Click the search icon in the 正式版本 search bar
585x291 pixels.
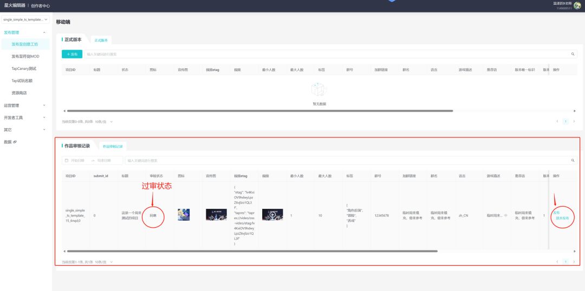pyautogui.click(x=573, y=54)
